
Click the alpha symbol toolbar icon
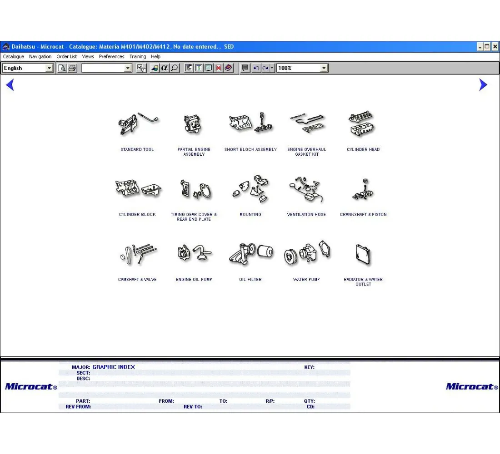165,68
